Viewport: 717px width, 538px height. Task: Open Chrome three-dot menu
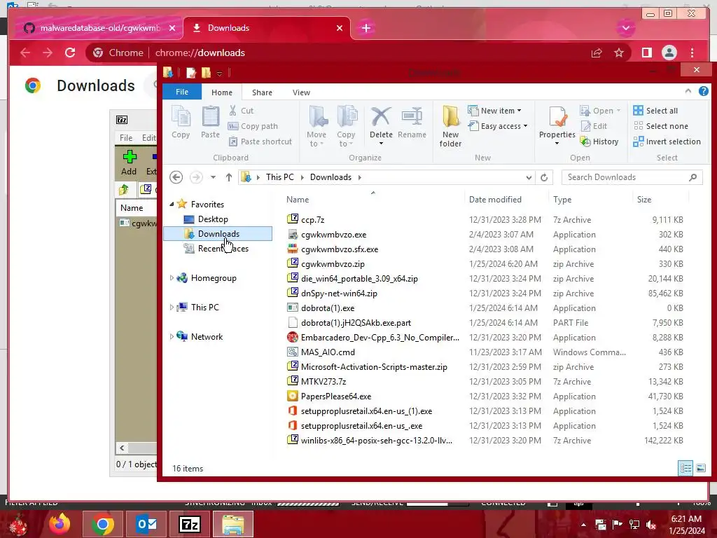click(x=692, y=53)
